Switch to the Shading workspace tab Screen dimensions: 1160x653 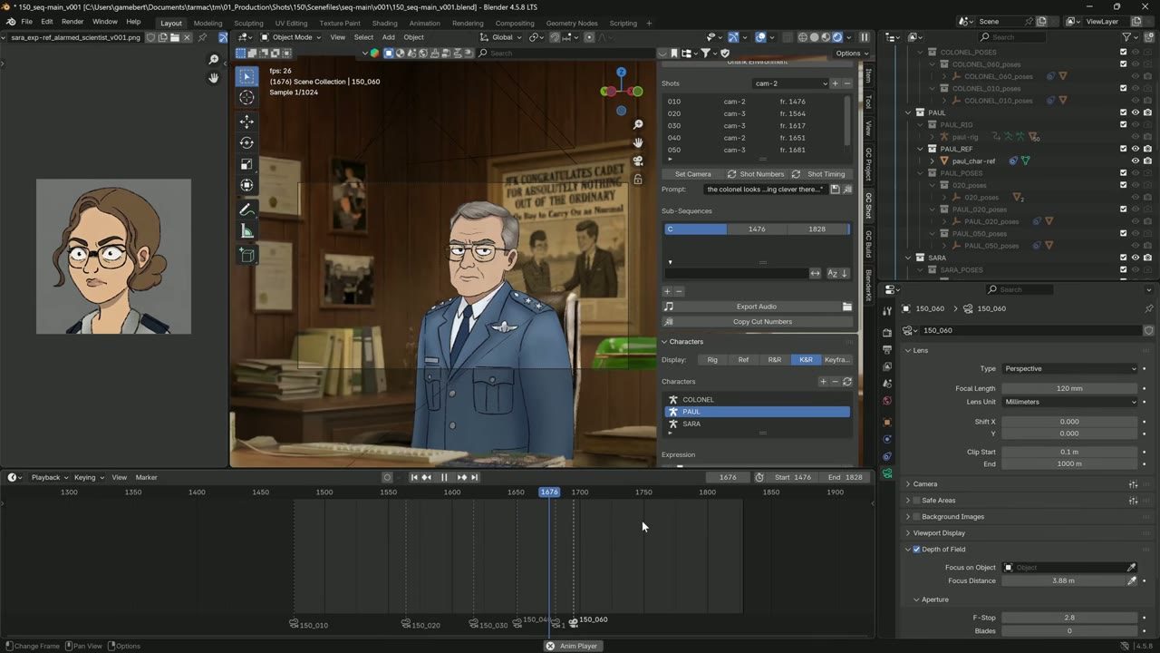384,23
